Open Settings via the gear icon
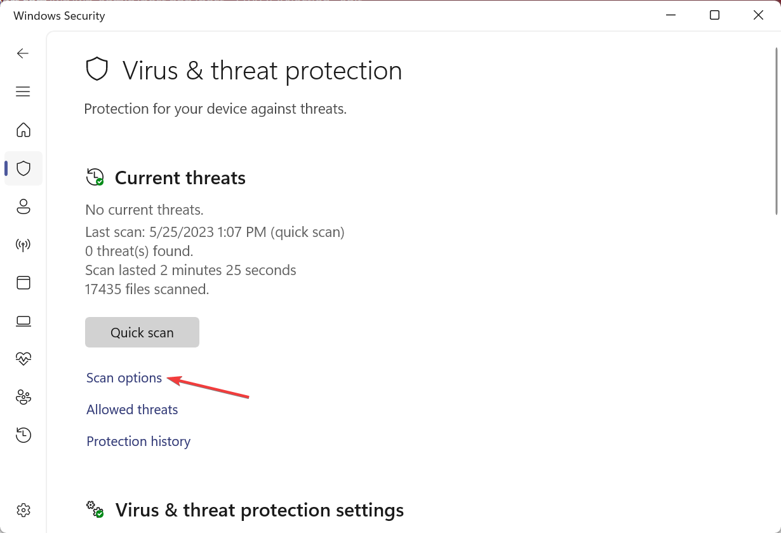Screen dimensions: 781x533 click(23, 510)
